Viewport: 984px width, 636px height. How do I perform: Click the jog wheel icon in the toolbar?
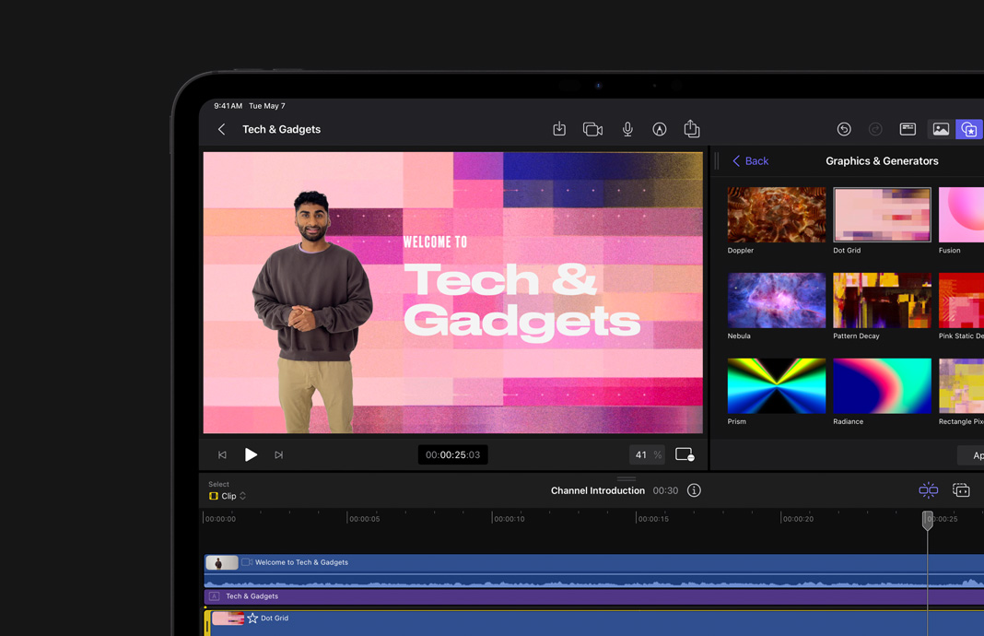(x=659, y=129)
